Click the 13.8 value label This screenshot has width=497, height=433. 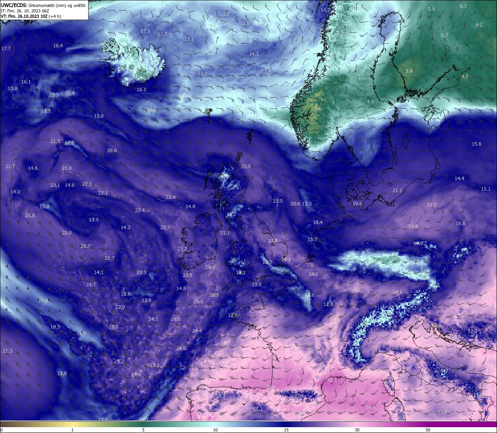point(12,89)
